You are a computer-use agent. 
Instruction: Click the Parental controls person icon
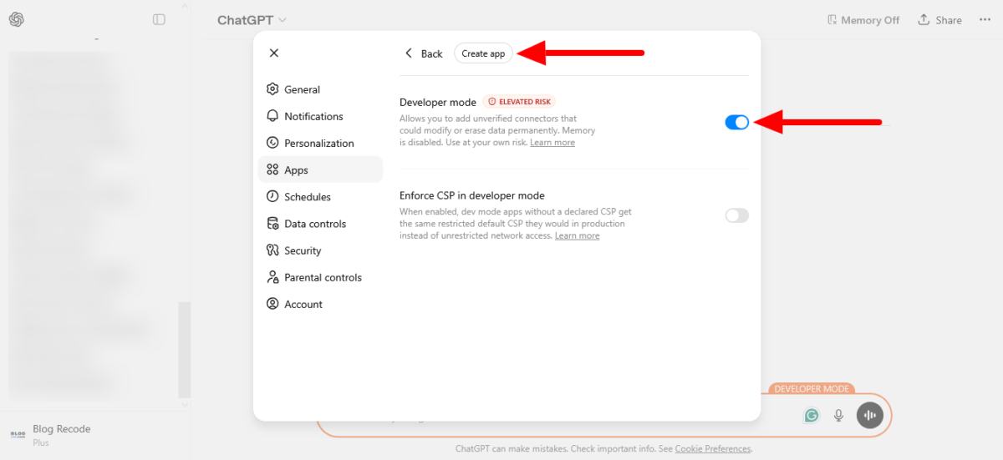click(x=272, y=276)
